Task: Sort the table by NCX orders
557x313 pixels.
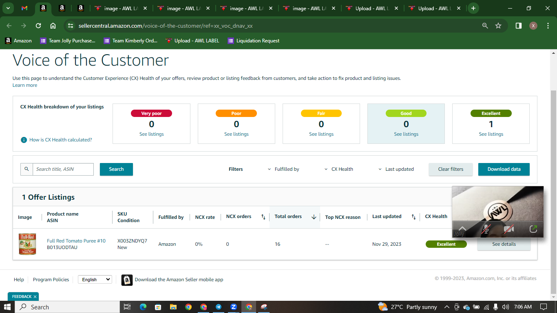Action: [263, 217]
